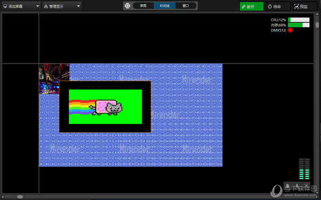The image size is (321, 200).
Task: Click the power icon for 待命 standby
Action: (270, 6)
